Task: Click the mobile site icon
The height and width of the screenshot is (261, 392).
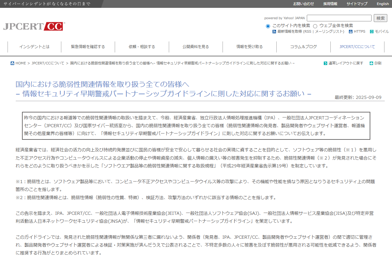Action: coord(372,32)
